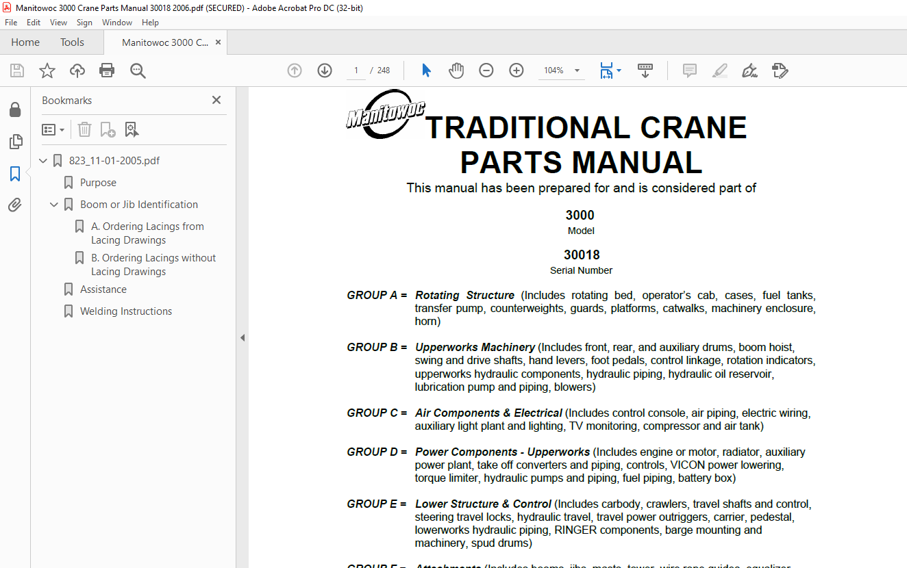Open the File menu
Image resolution: width=907 pixels, height=568 pixels.
coord(11,23)
